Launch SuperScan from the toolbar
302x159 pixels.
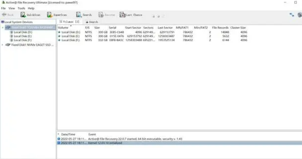click(x=57, y=15)
